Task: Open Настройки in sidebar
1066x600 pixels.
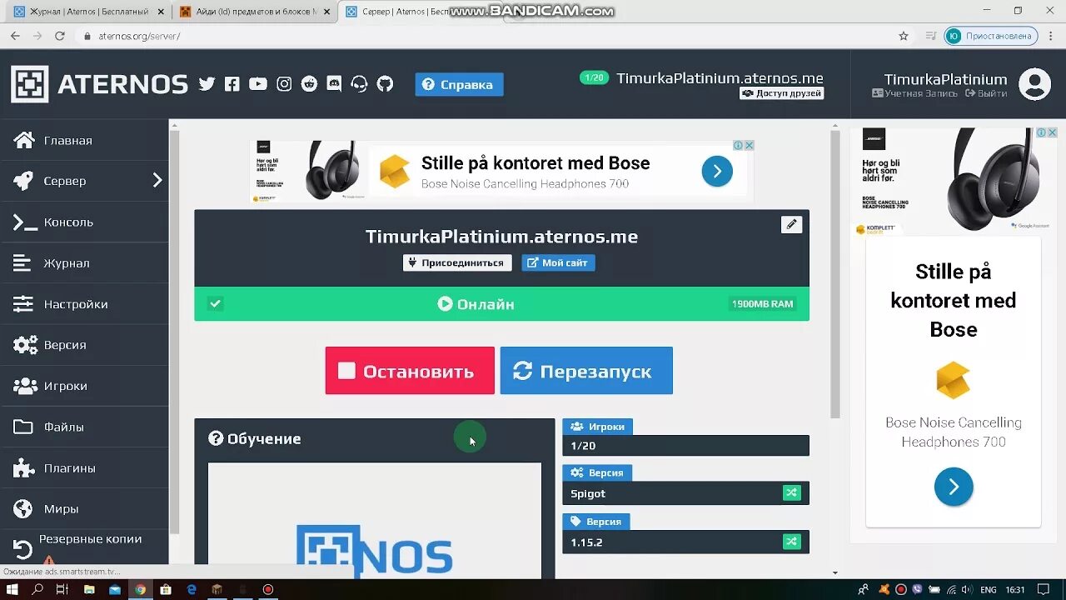Action: (84, 304)
